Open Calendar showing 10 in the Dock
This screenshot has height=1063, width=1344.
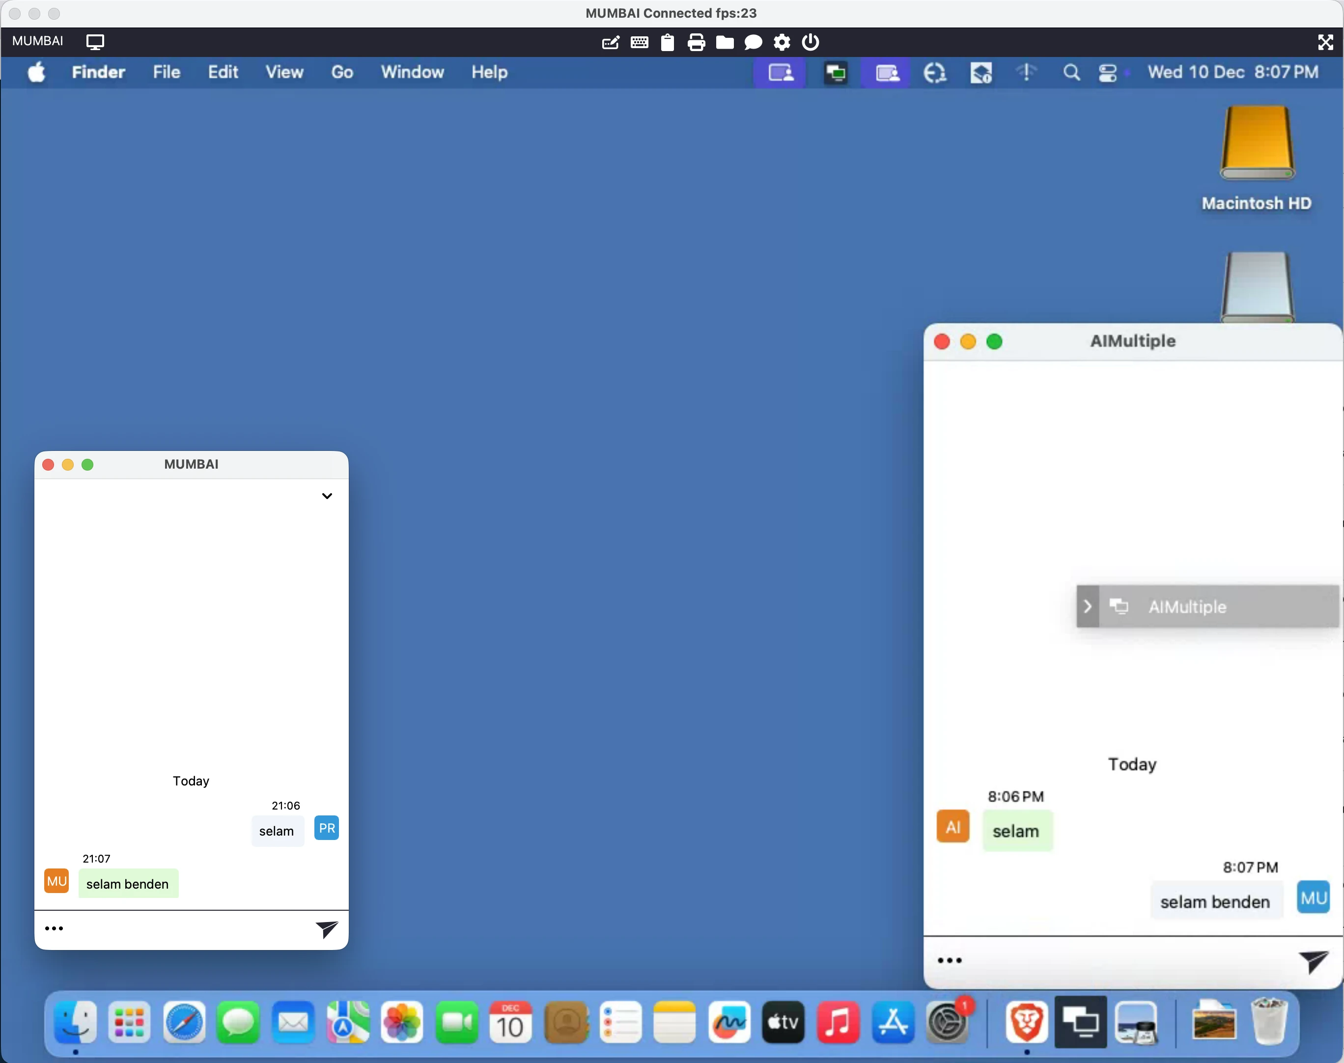511,1022
